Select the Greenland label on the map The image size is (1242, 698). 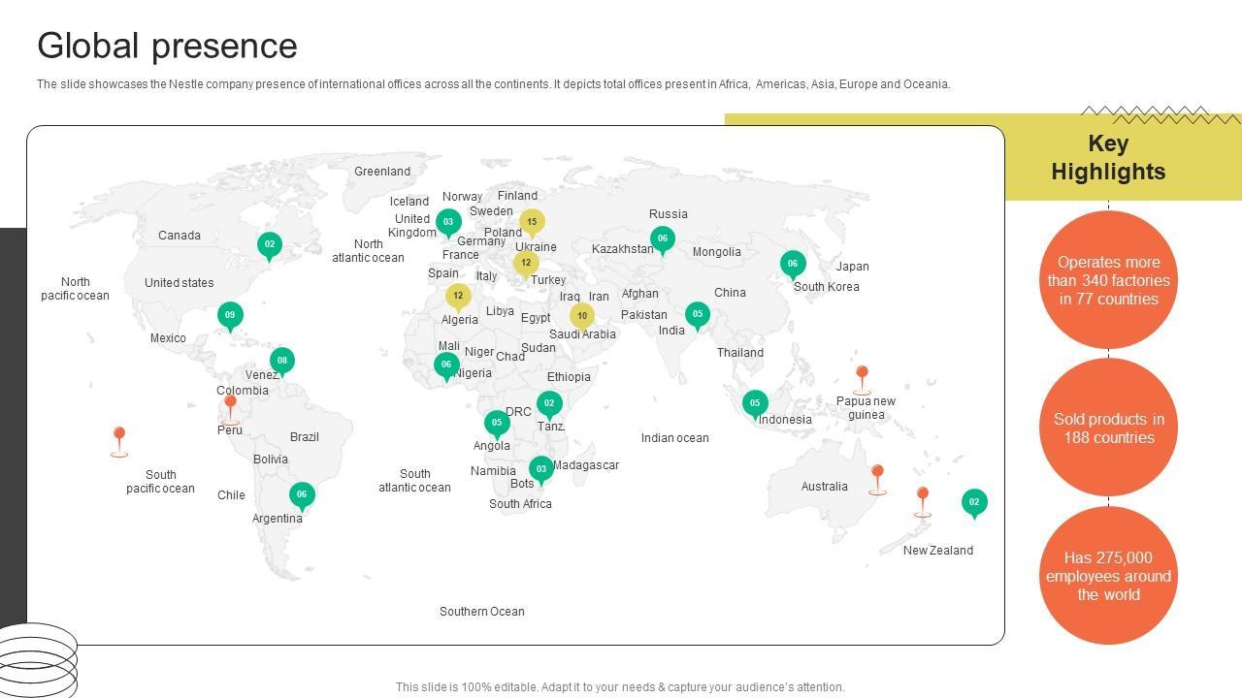point(382,172)
